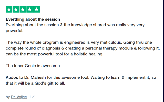Click the review count number 1

coord(30,97)
